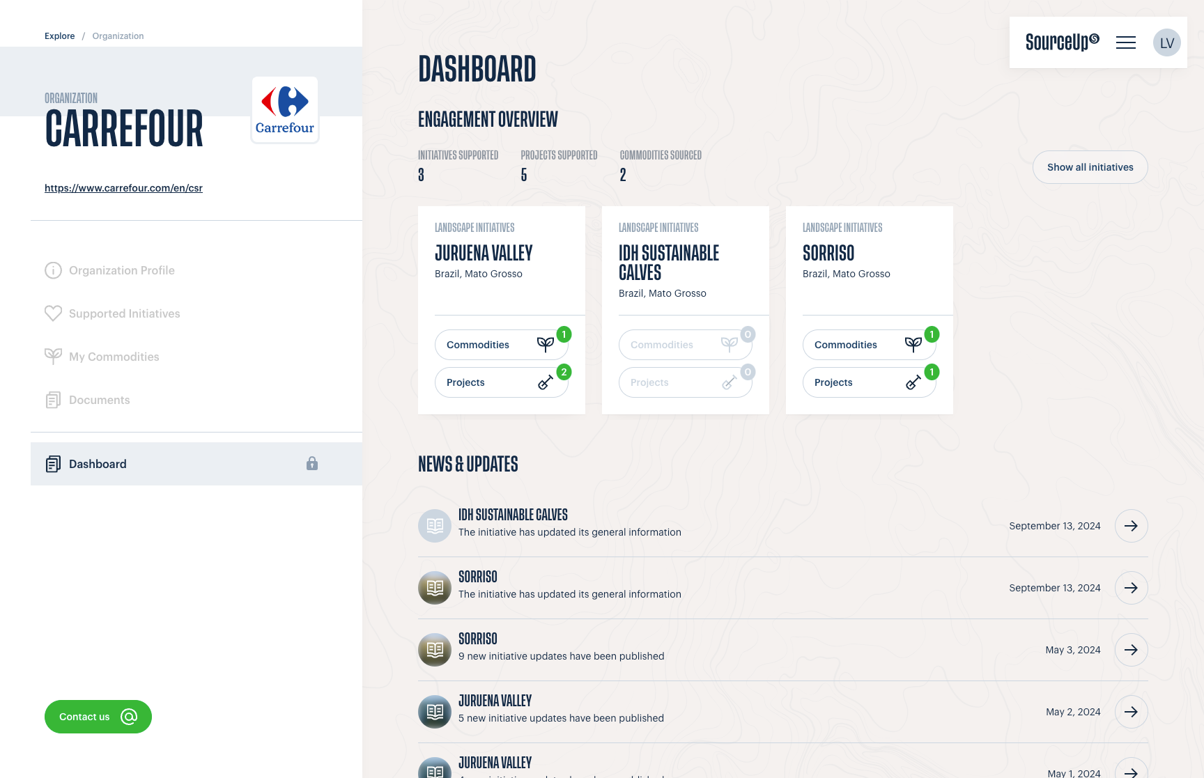
Task: Open Commodities for Sorriso
Action: (870, 345)
